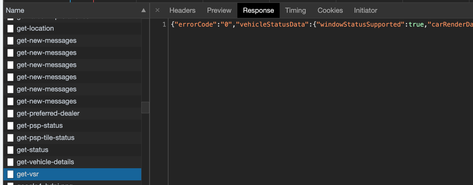The height and width of the screenshot is (185, 473).
Task: Click the request list scrollbar thumb
Action: click(145, 108)
